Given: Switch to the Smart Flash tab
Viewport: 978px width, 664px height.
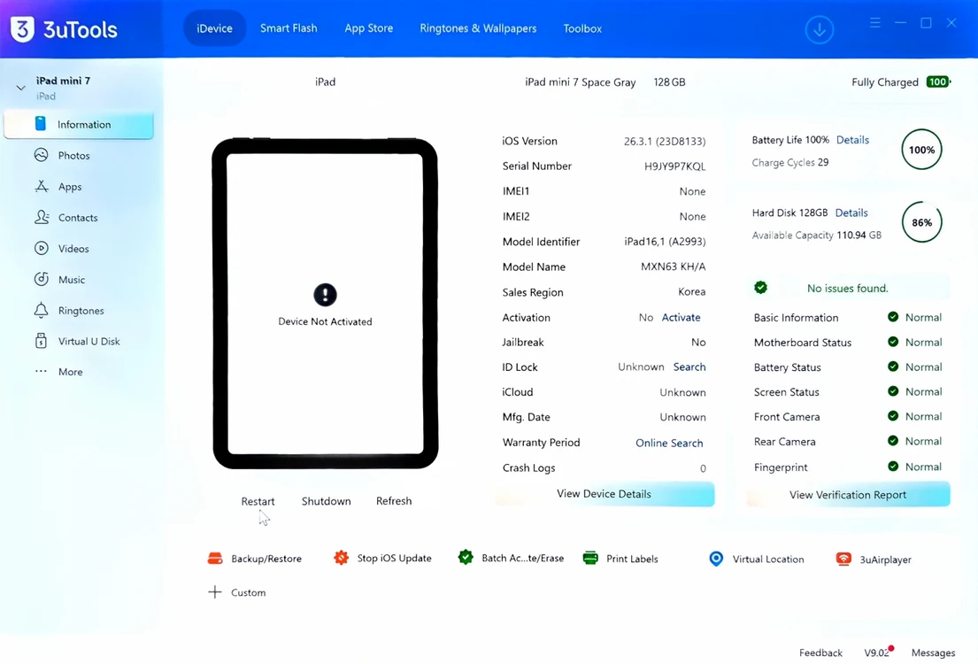Looking at the screenshot, I should click(x=289, y=28).
